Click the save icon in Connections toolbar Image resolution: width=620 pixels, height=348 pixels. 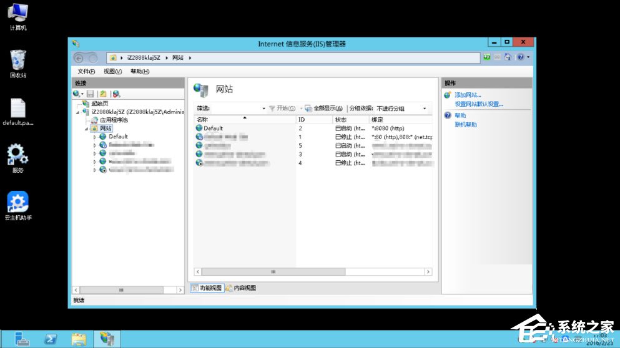pos(91,94)
